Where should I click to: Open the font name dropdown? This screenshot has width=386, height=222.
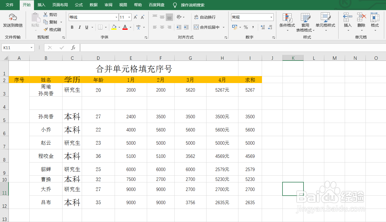[117, 17]
